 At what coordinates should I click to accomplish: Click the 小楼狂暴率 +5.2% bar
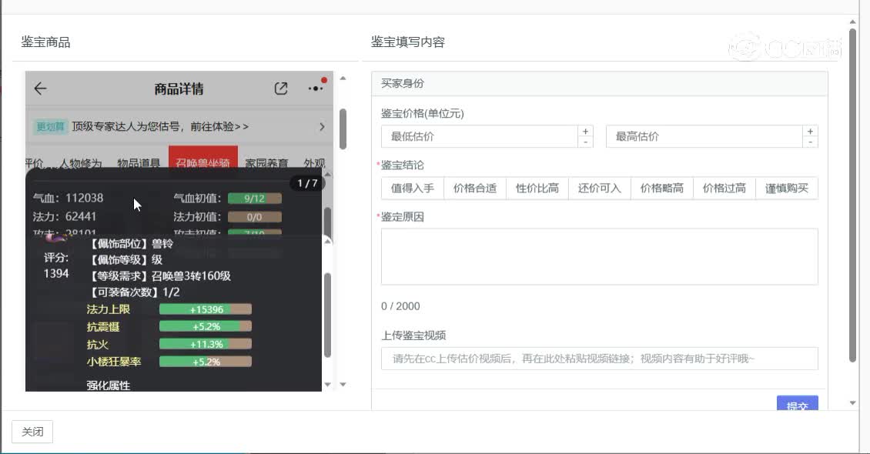pos(206,362)
